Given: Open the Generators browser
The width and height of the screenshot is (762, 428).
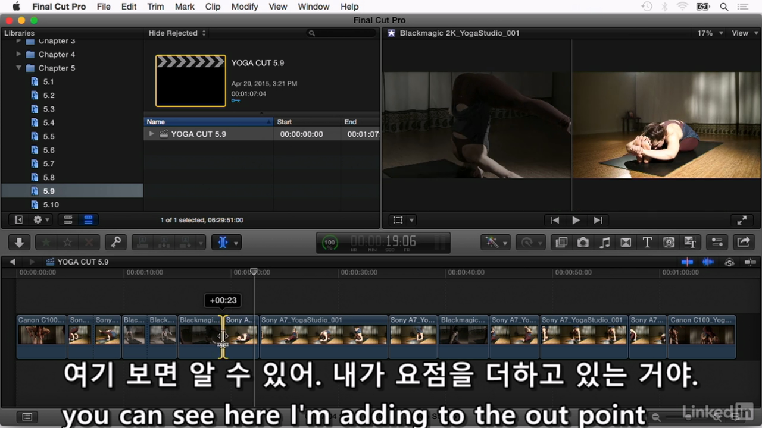Looking at the screenshot, I should pyautogui.click(x=669, y=242).
